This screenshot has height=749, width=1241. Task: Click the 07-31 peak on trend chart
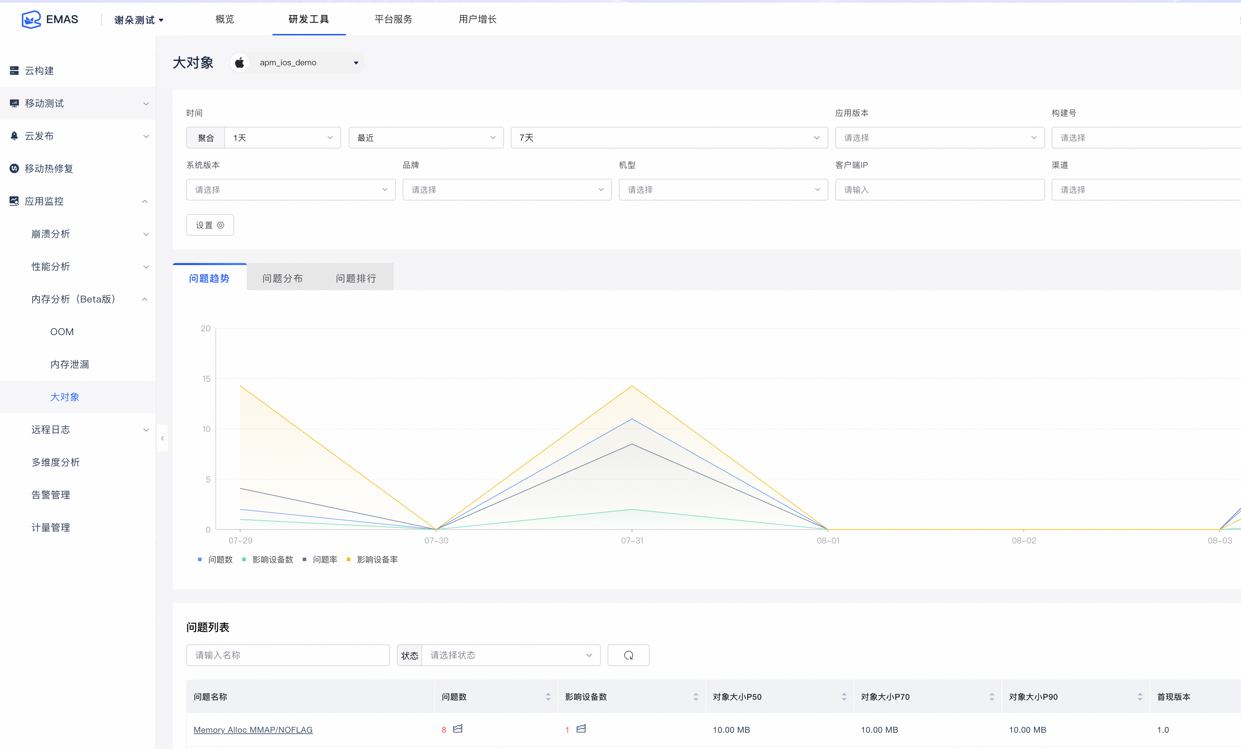click(632, 386)
